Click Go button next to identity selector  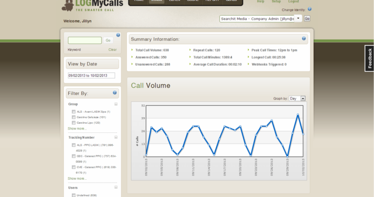click(x=307, y=18)
